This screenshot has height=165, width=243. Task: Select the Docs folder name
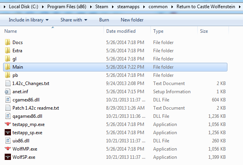[18, 43]
